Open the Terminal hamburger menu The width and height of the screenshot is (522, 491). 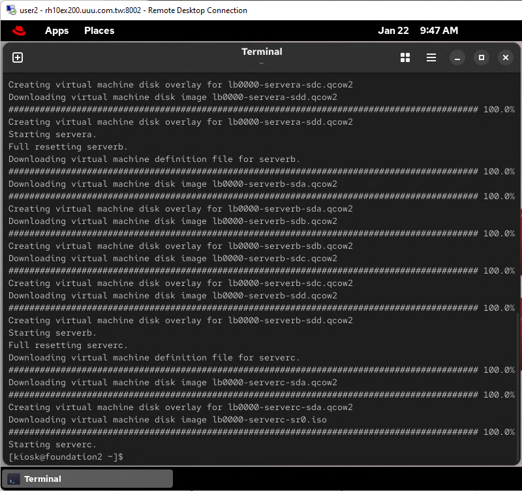[x=431, y=57]
